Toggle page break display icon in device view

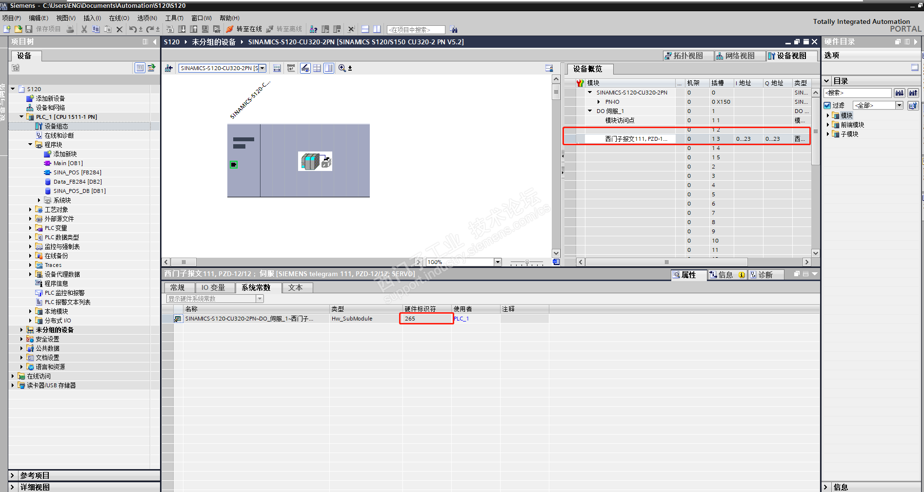pos(317,68)
